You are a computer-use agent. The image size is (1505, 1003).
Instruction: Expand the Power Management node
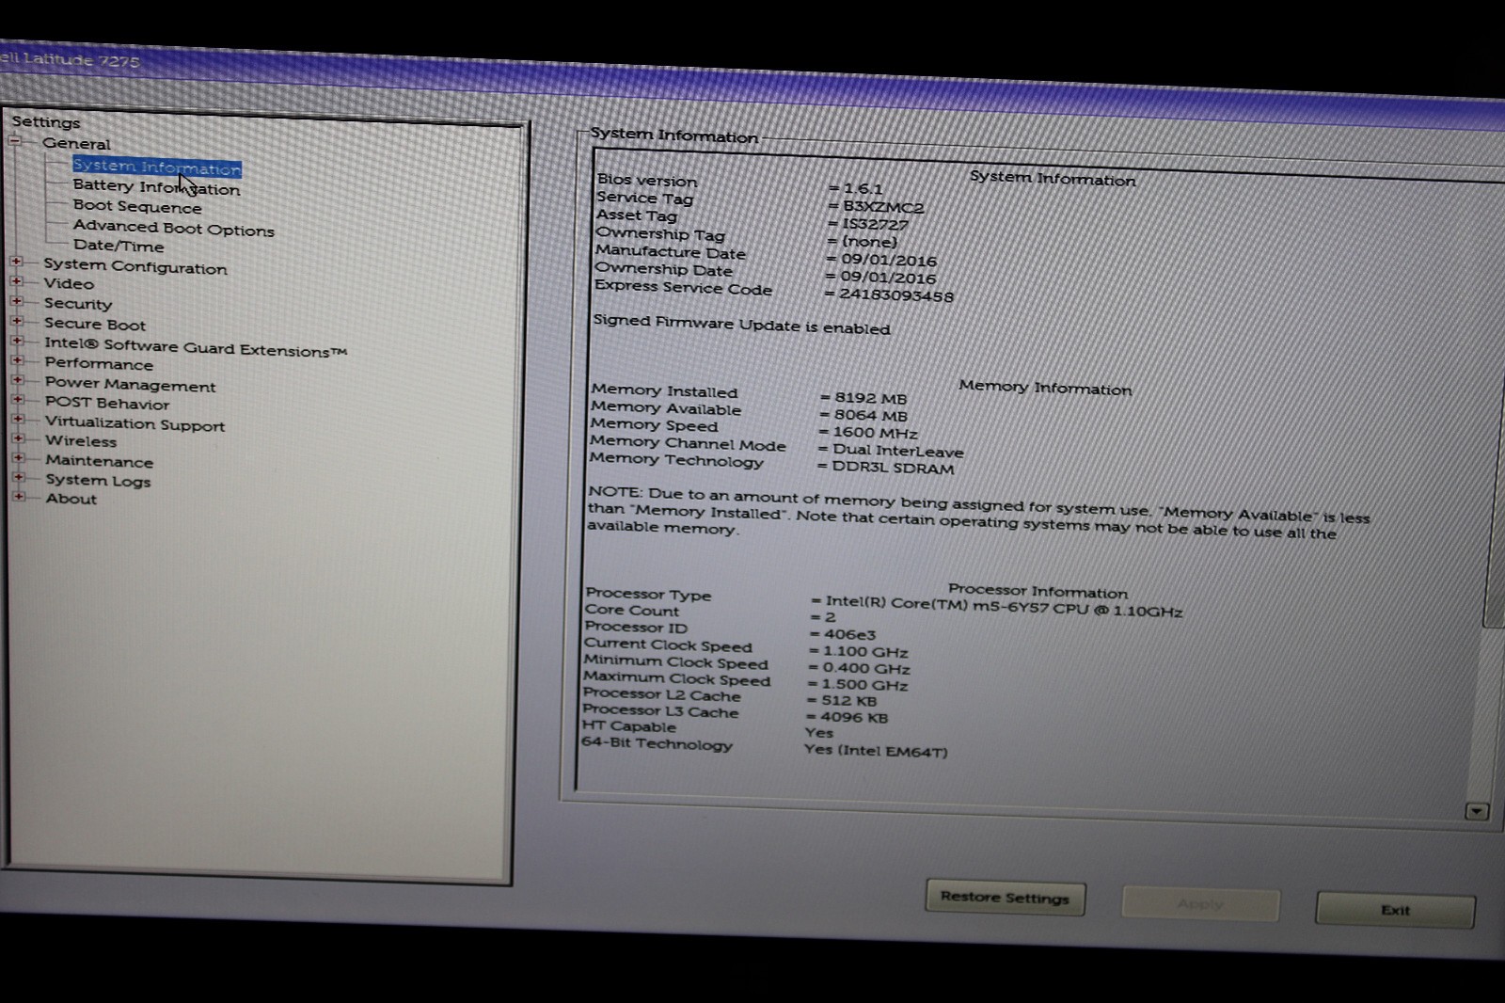(17, 380)
